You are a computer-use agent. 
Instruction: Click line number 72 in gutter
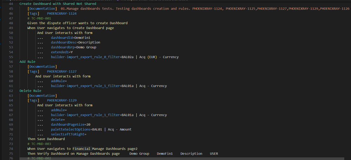tap(11, 139)
